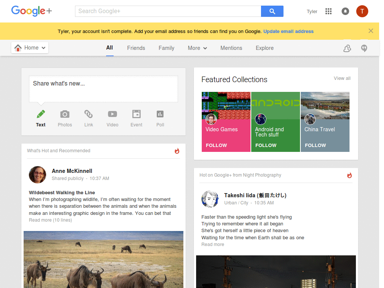384x288 pixels.
Task: Follow the China Travel collection
Action: point(315,145)
